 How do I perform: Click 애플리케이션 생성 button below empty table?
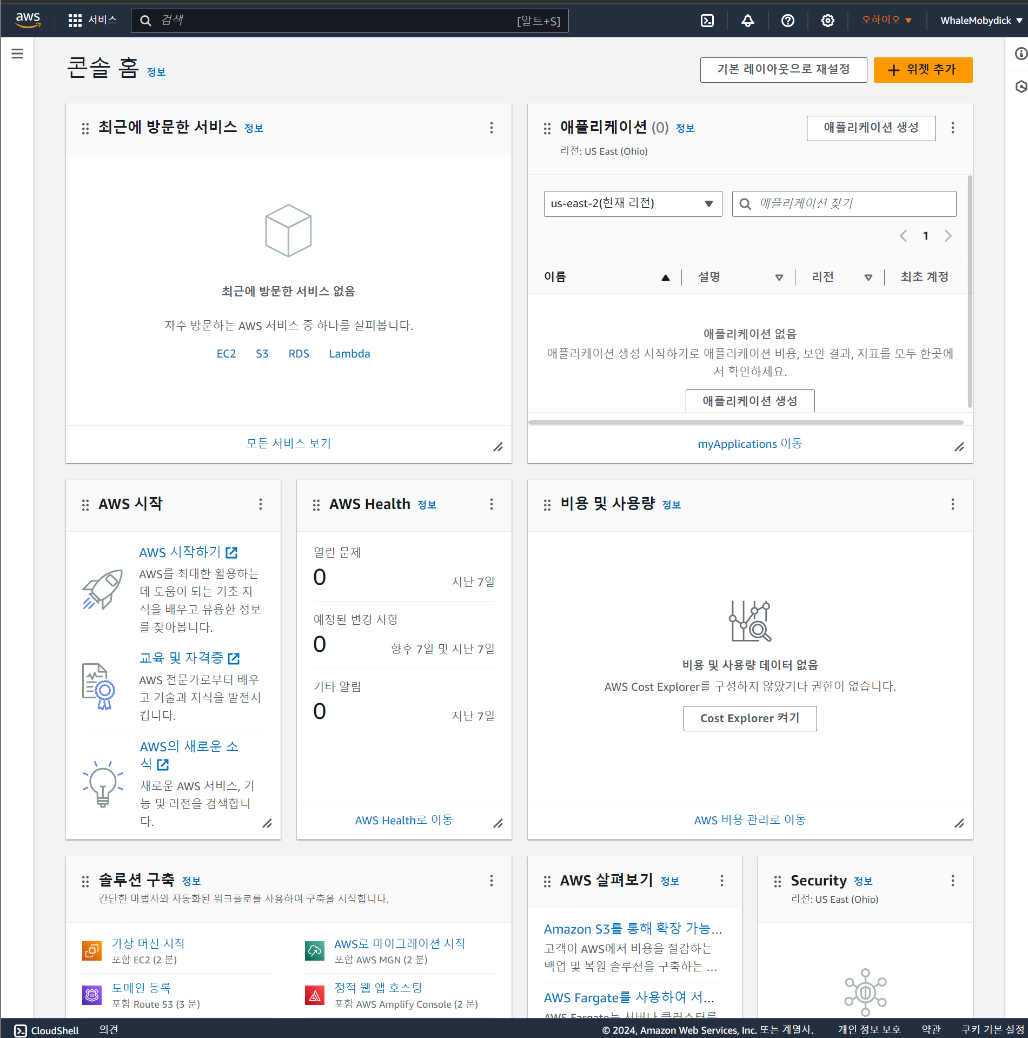click(x=750, y=401)
